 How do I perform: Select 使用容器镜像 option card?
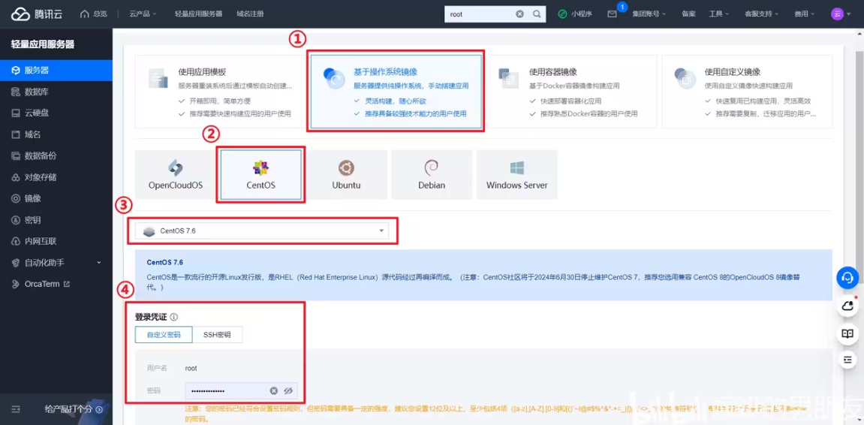pyautogui.click(x=572, y=92)
